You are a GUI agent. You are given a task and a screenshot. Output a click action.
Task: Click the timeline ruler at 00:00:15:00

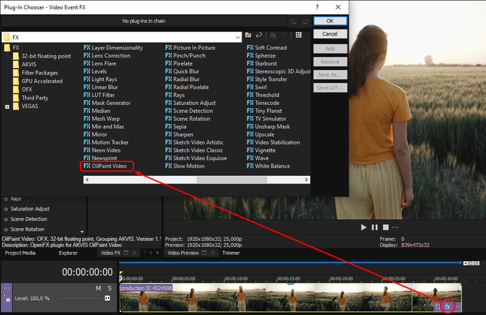coord(288,279)
